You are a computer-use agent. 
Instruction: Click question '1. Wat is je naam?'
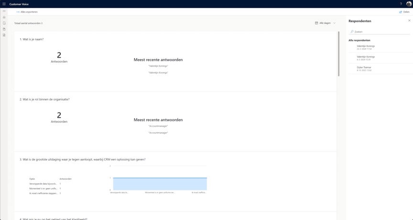point(32,39)
